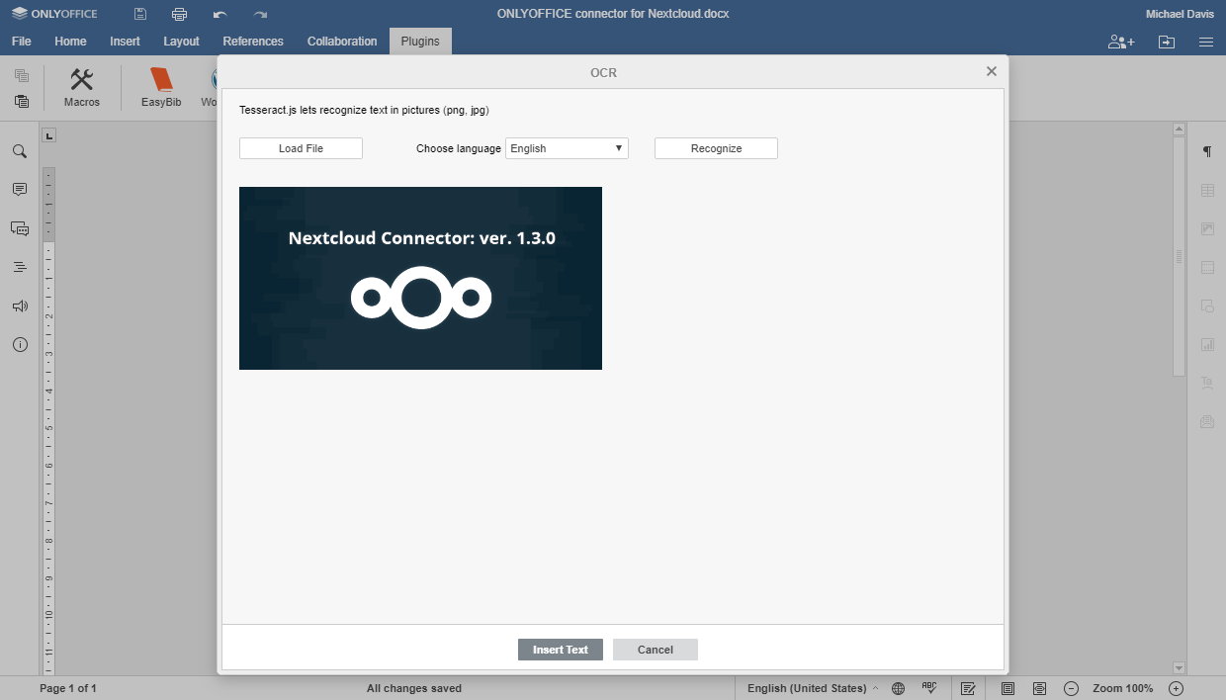Click the Print icon in title bar
Screen dimensions: 1226x700
179,14
